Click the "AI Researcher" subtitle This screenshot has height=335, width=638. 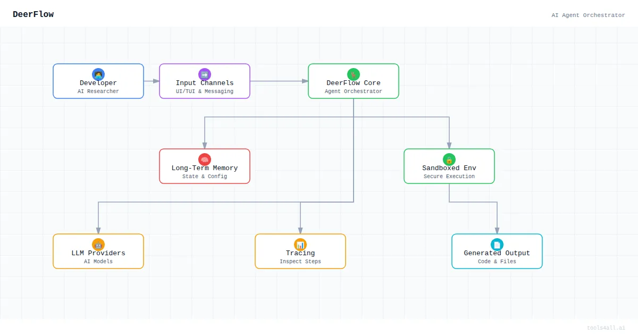98,91
